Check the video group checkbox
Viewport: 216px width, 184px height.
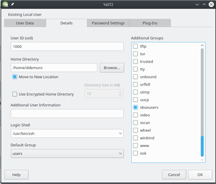click(135, 115)
